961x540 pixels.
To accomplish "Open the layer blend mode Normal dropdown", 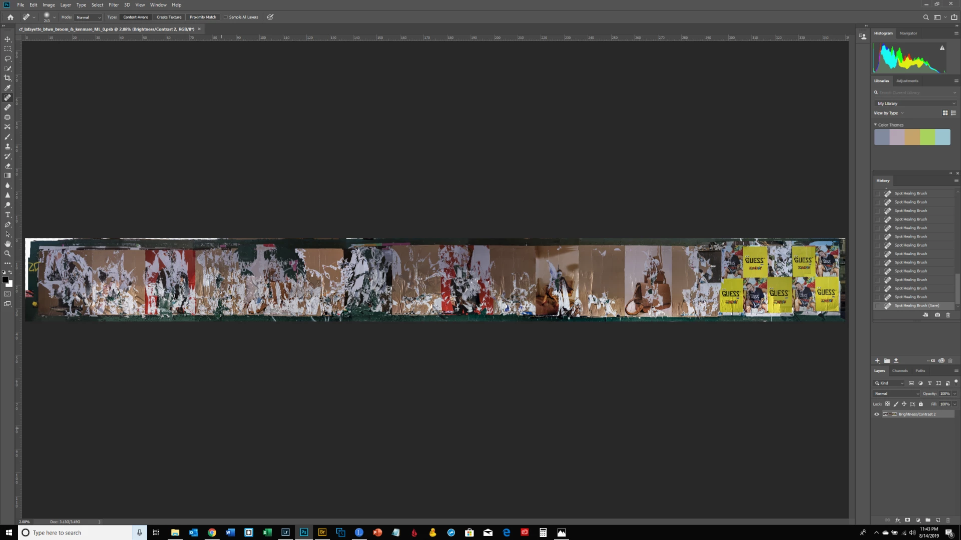I will click(896, 394).
